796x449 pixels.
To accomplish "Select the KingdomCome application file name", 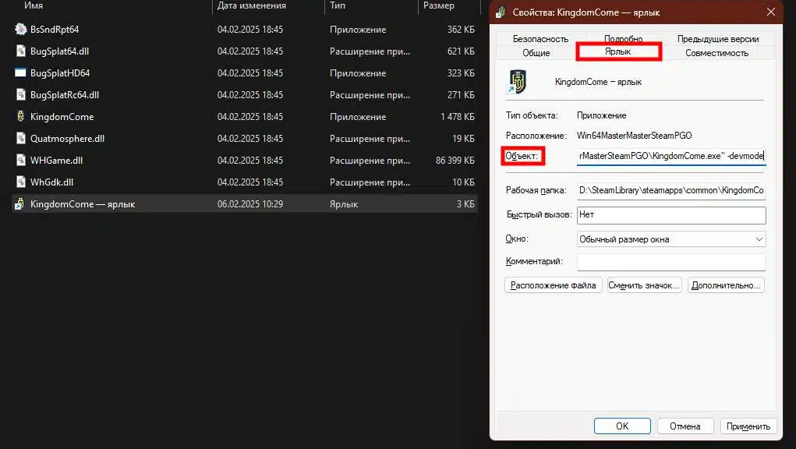I will tap(62, 117).
